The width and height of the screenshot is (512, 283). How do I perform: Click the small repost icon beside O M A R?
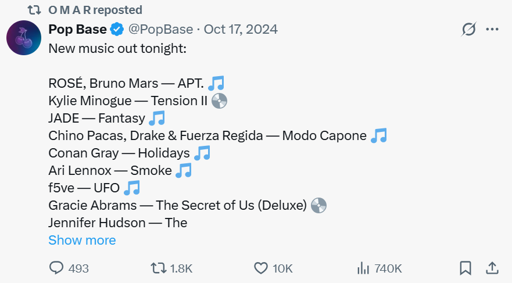coord(34,10)
